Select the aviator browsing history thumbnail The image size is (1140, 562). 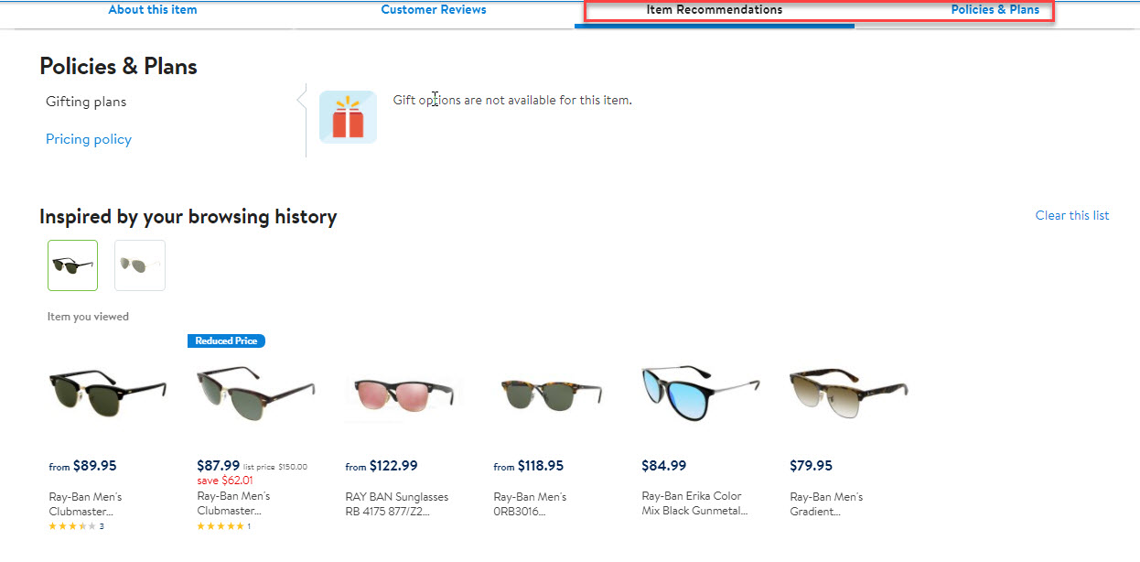140,265
